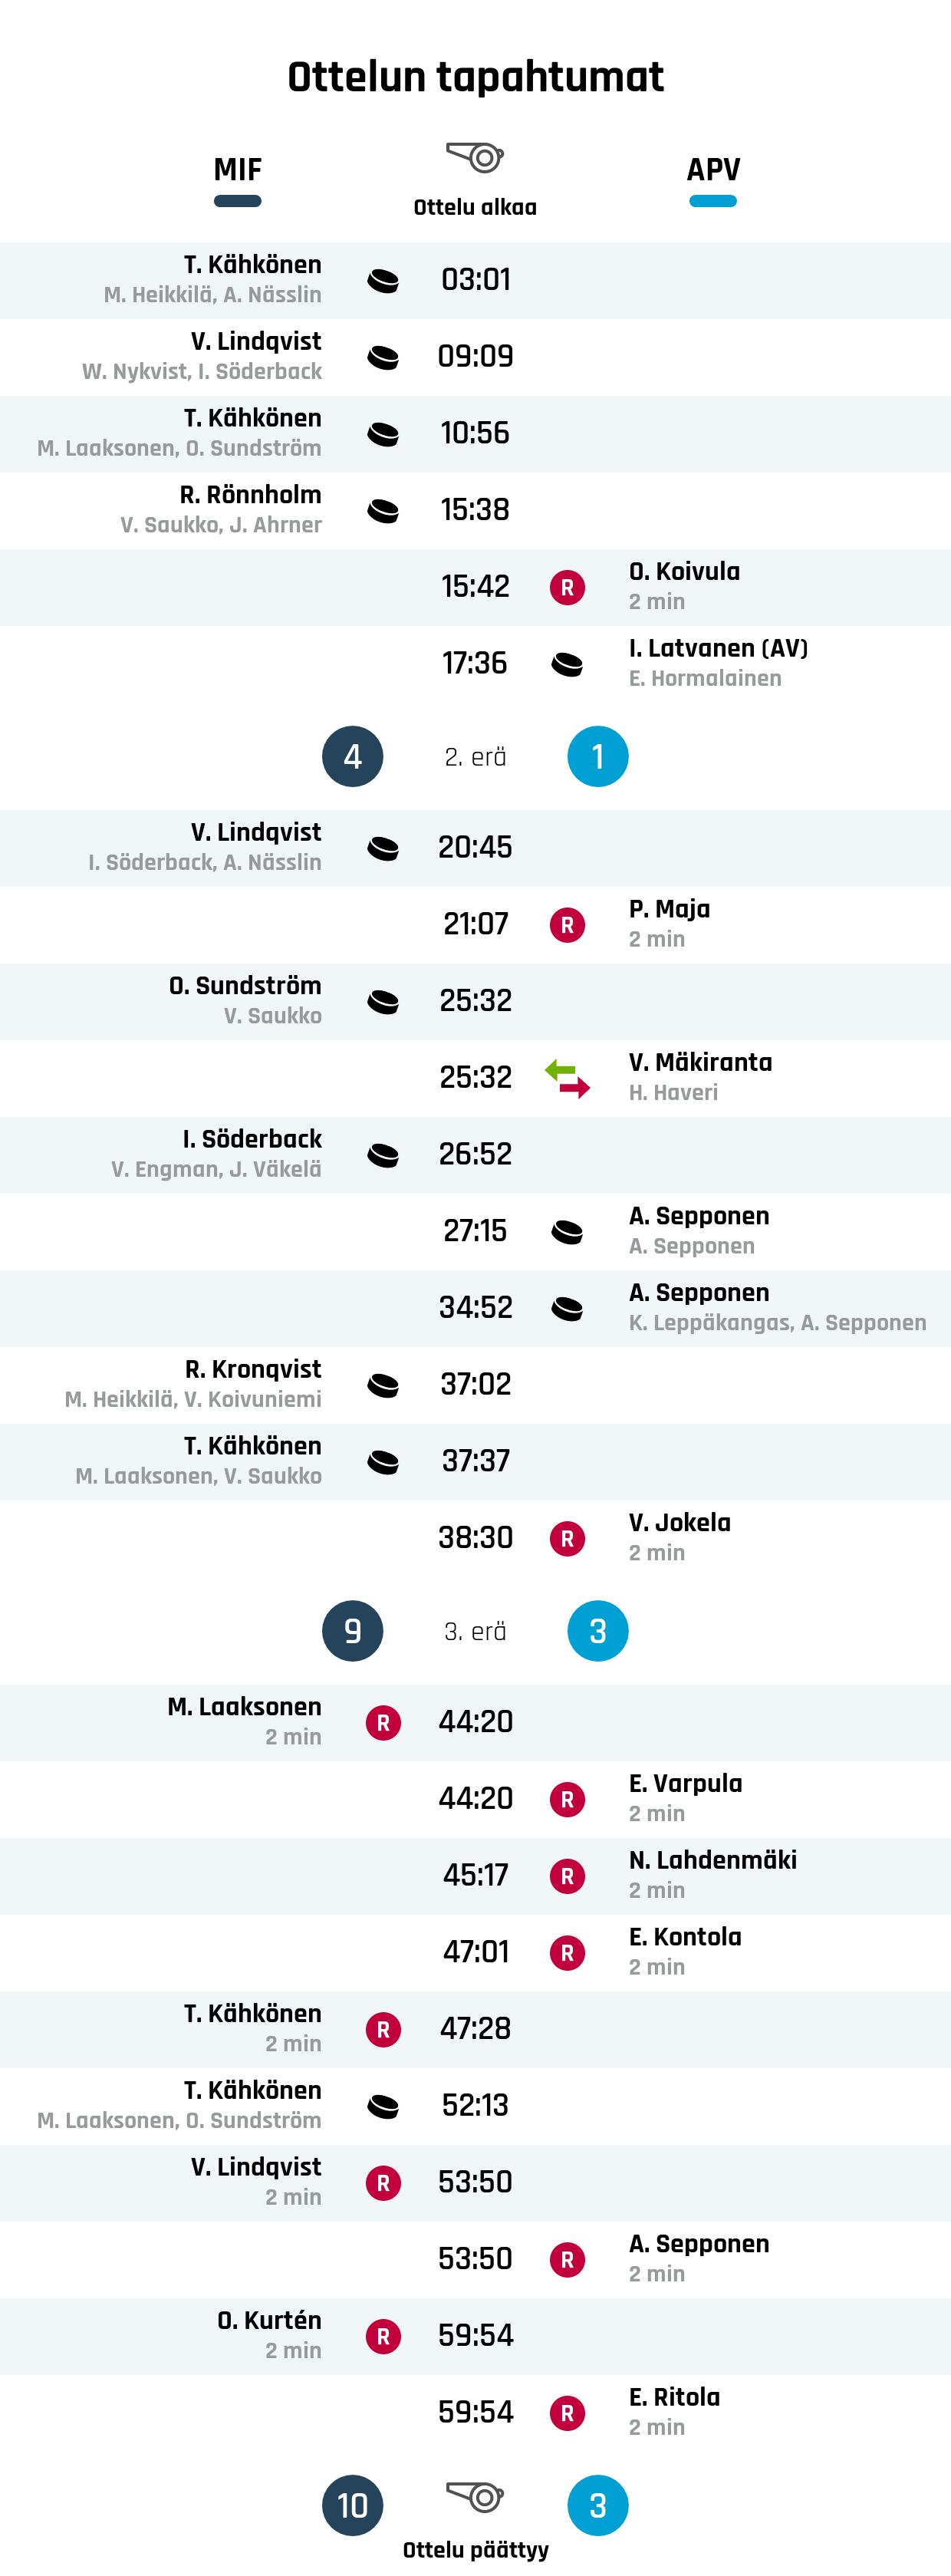Click the puck icon at 34:52
This screenshot has height=2576, width=951.
click(x=567, y=1308)
